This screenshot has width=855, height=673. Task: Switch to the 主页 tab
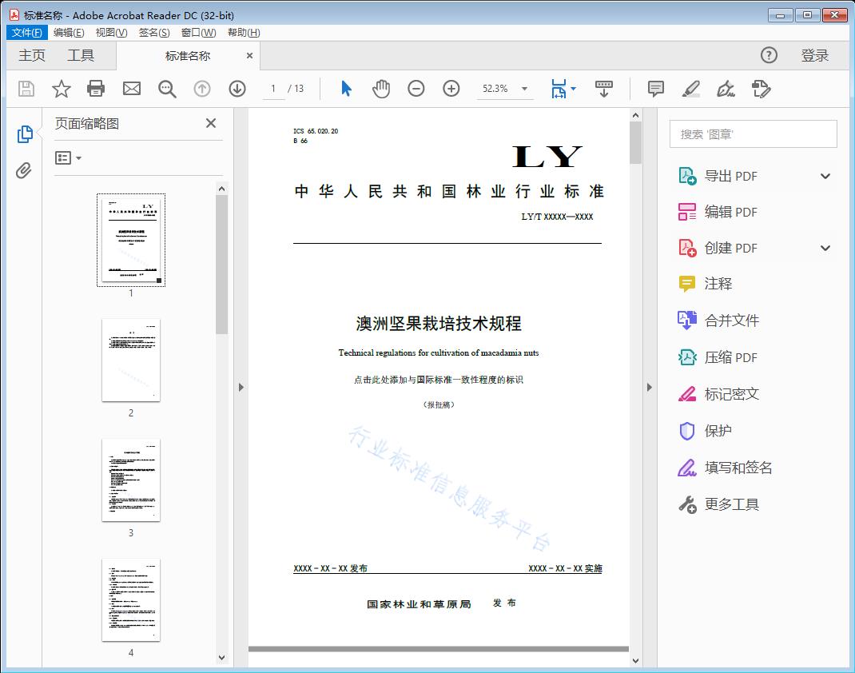(31, 55)
